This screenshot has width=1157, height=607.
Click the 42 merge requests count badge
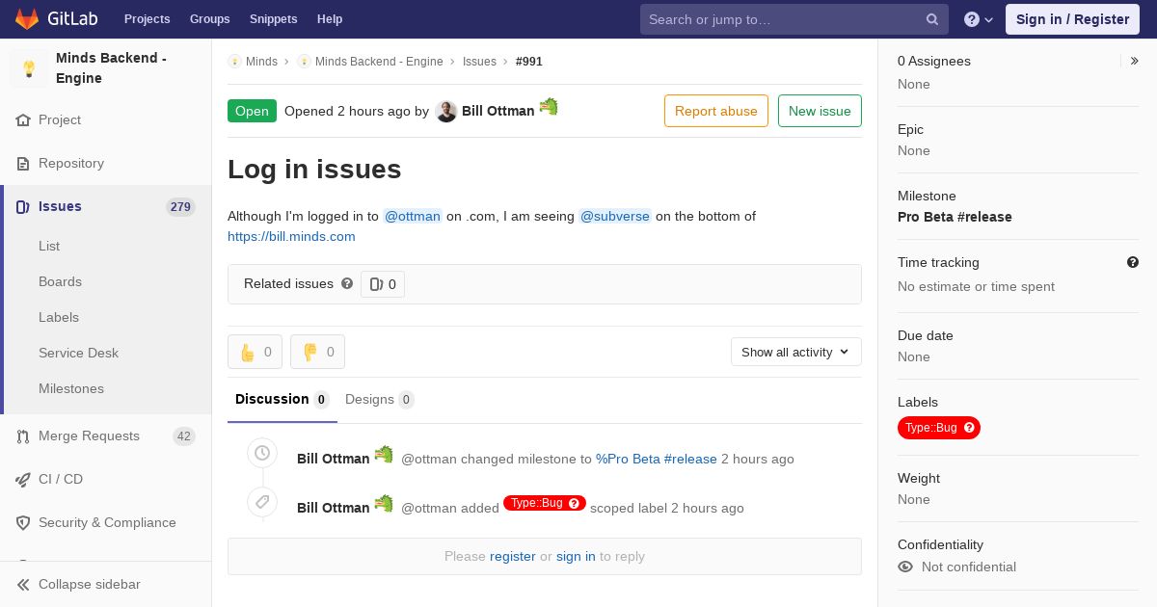[x=184, y=436]
